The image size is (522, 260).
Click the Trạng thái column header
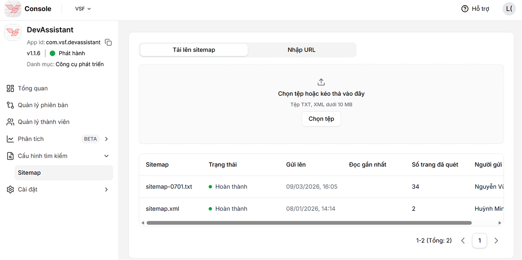coord(223,165)
